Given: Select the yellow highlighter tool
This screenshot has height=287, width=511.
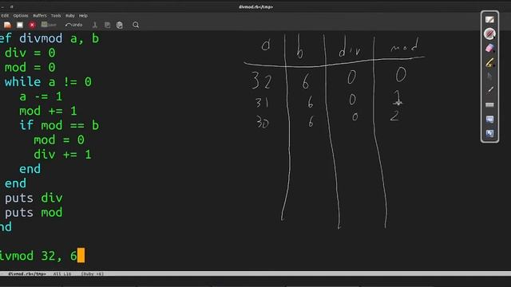Looking at the screenshot, I should 489,62.
